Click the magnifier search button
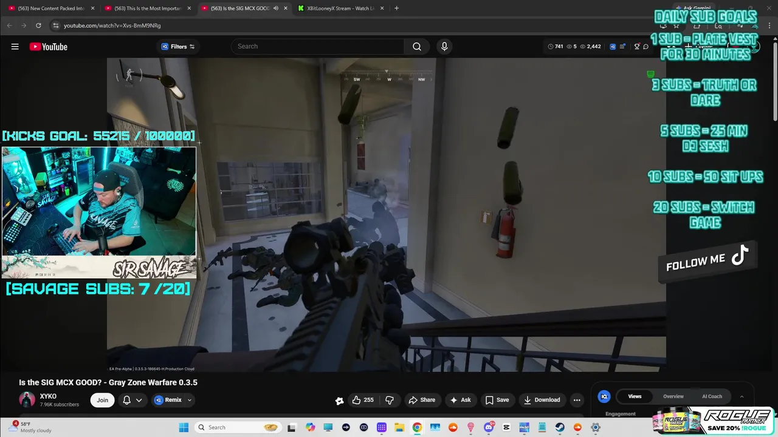This screenshot has width=778, height=437. (417, 47)
